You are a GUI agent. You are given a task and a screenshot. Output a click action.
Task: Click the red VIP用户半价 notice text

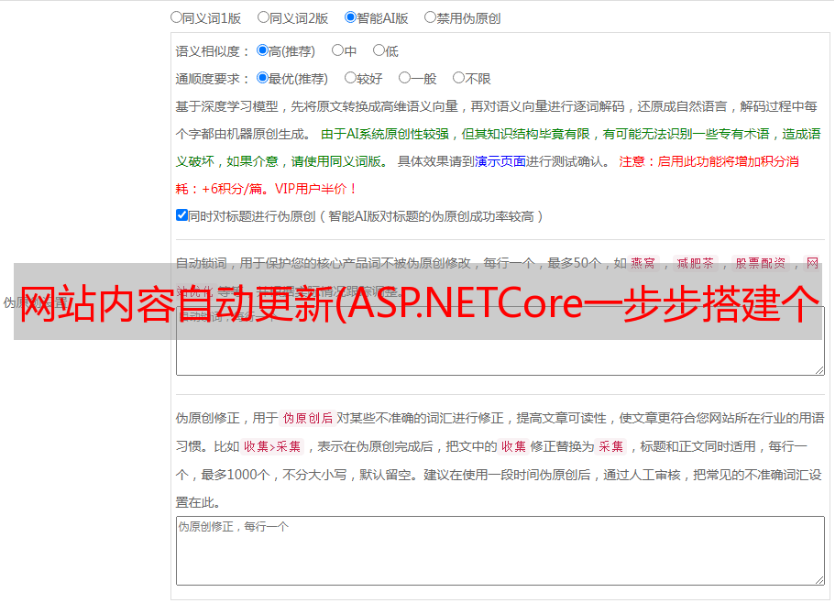[x=315, y=189]
